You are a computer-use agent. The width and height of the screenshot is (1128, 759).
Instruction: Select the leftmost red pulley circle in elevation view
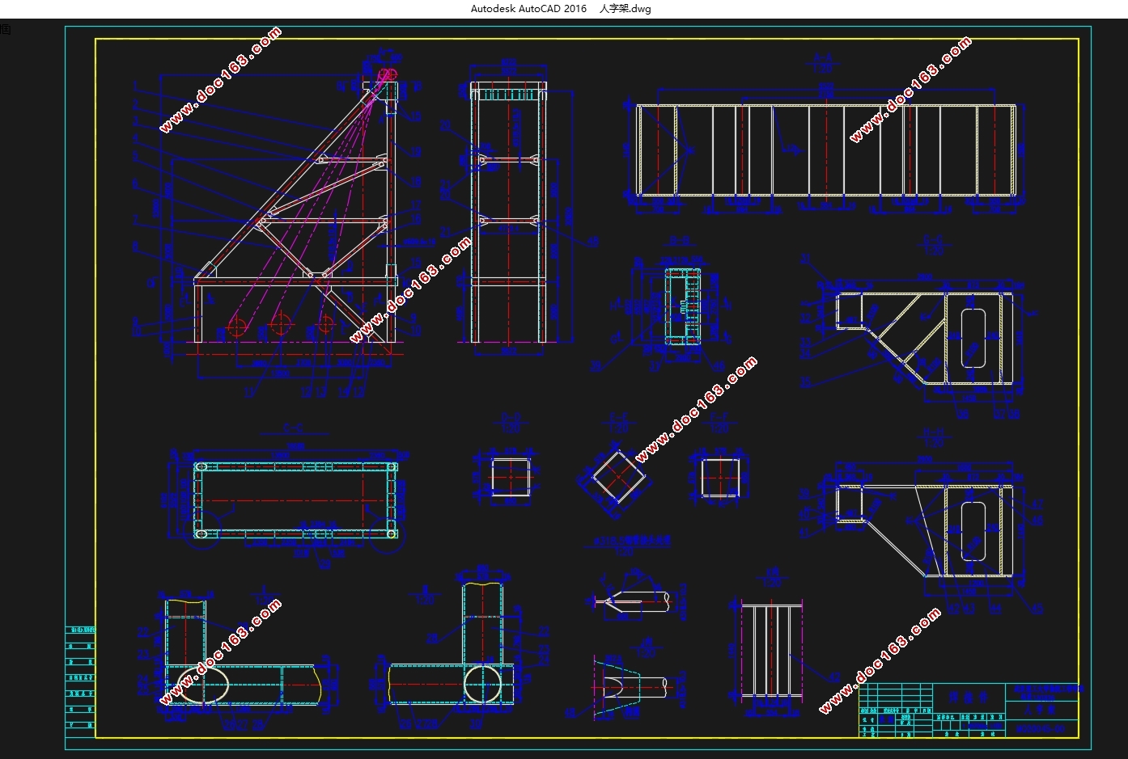coord(237,327)
